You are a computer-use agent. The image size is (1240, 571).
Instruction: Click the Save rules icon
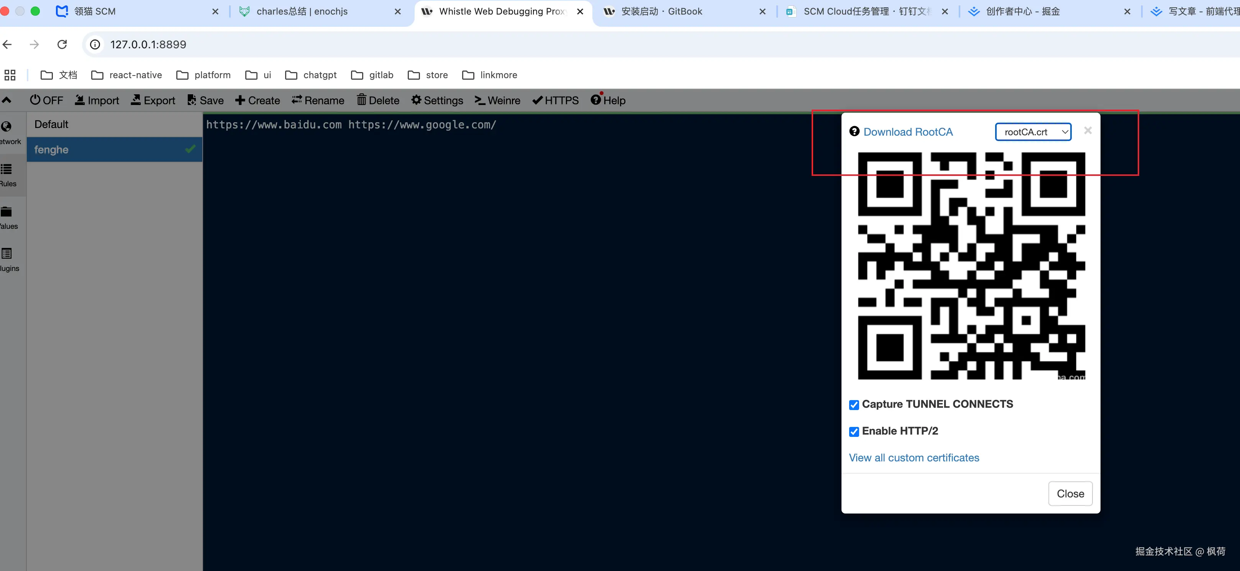[x=192, y=100]
